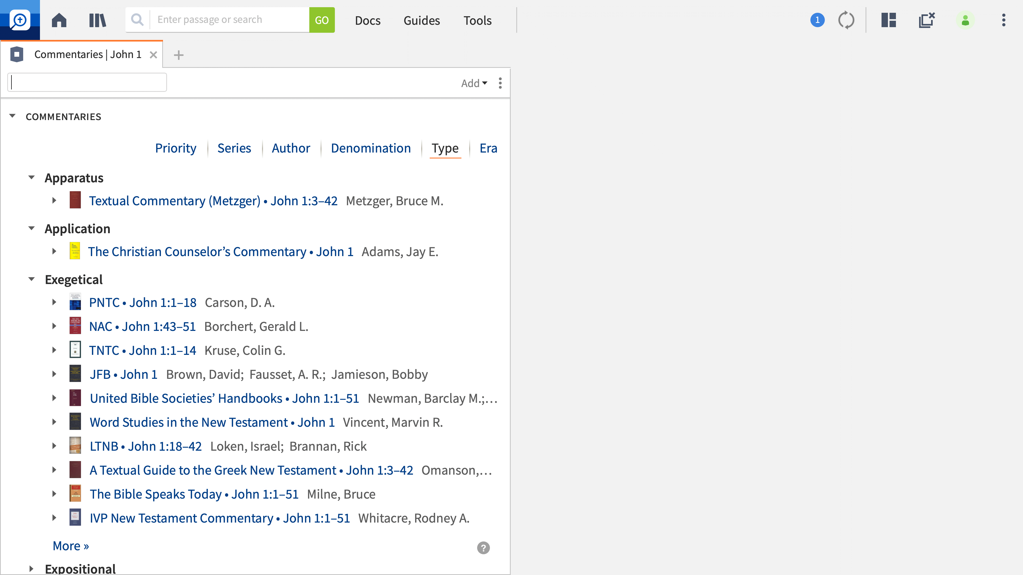The height and width of the screenshot is (575, 1023).
Task: Open IVP New Testament Commentary John 1:1–51
Action: point(220,518)
